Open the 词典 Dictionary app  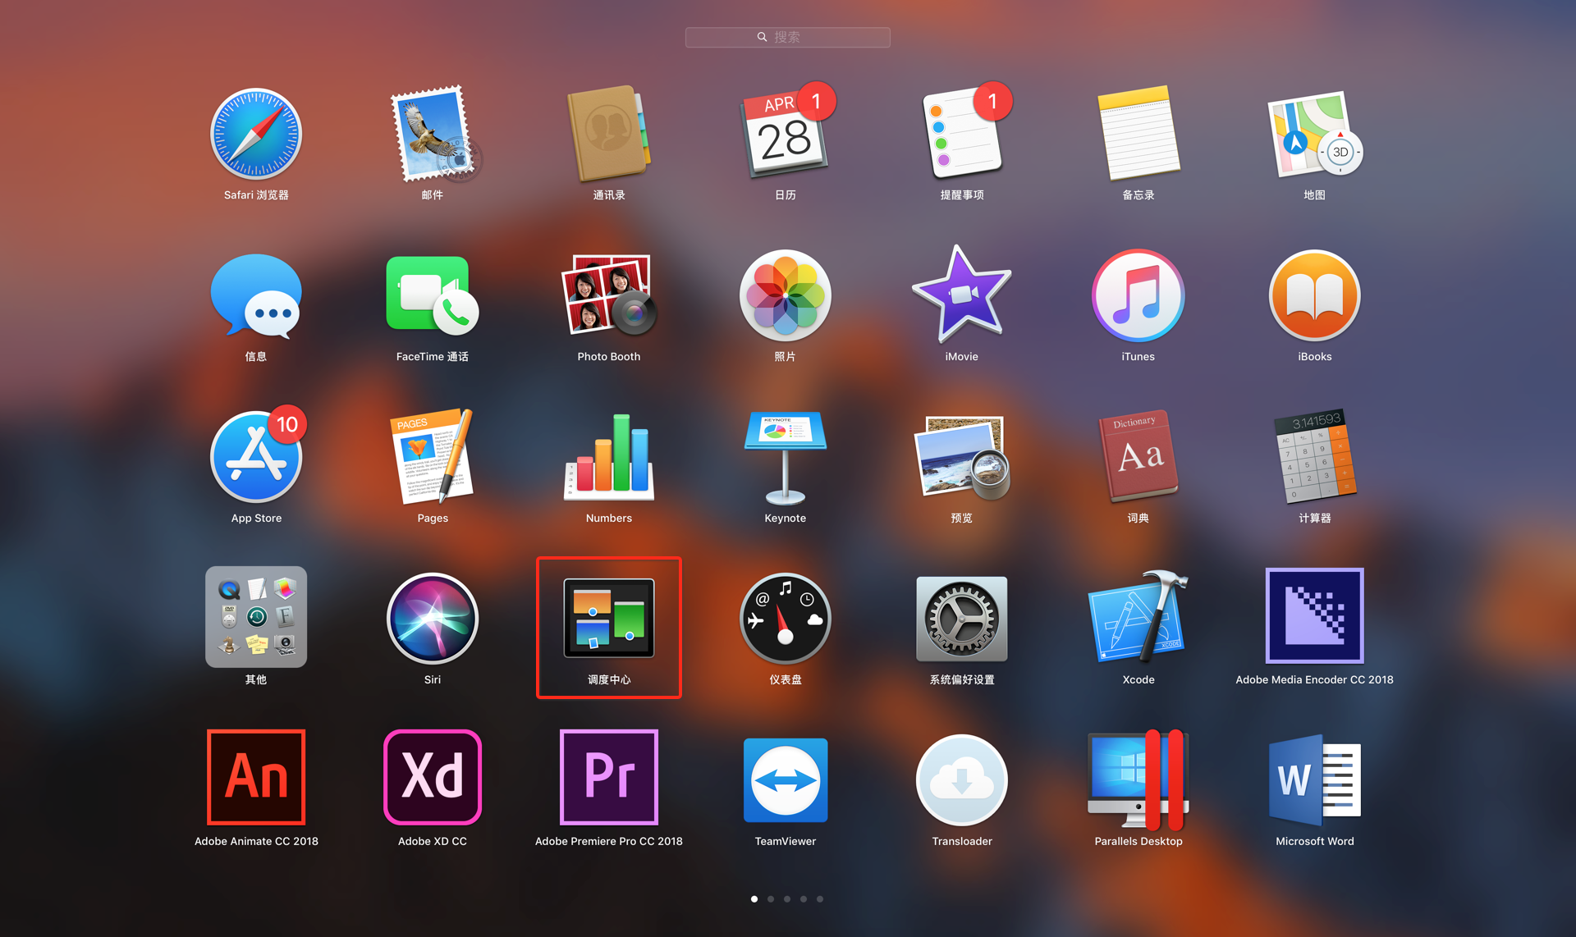point(1138,456)
